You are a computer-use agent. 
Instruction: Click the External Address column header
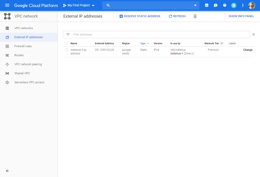(x=104, y=43)
